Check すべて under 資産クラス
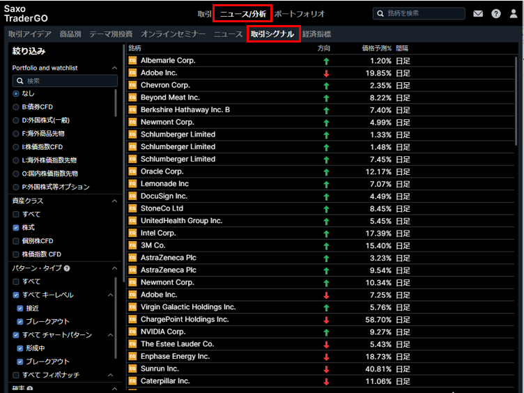524x393 pixels. (x=16, y=214)
